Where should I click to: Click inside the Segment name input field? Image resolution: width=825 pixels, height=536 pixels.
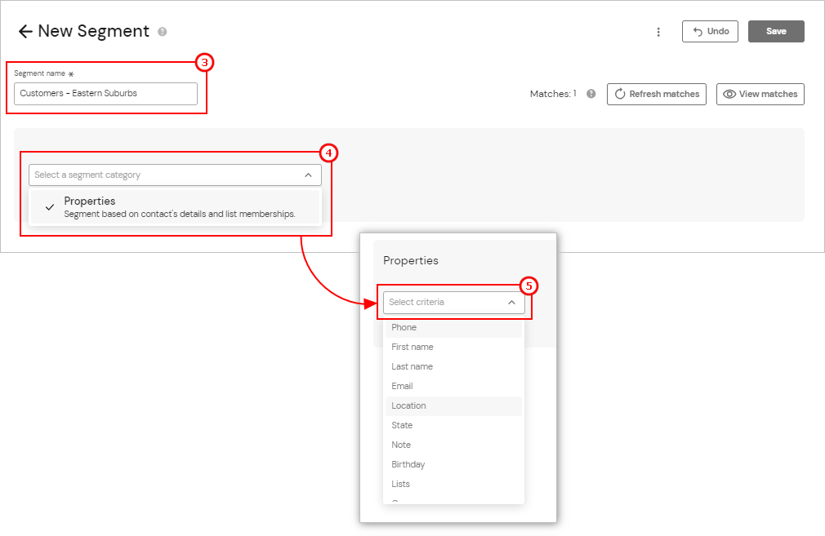coord(105,94)
